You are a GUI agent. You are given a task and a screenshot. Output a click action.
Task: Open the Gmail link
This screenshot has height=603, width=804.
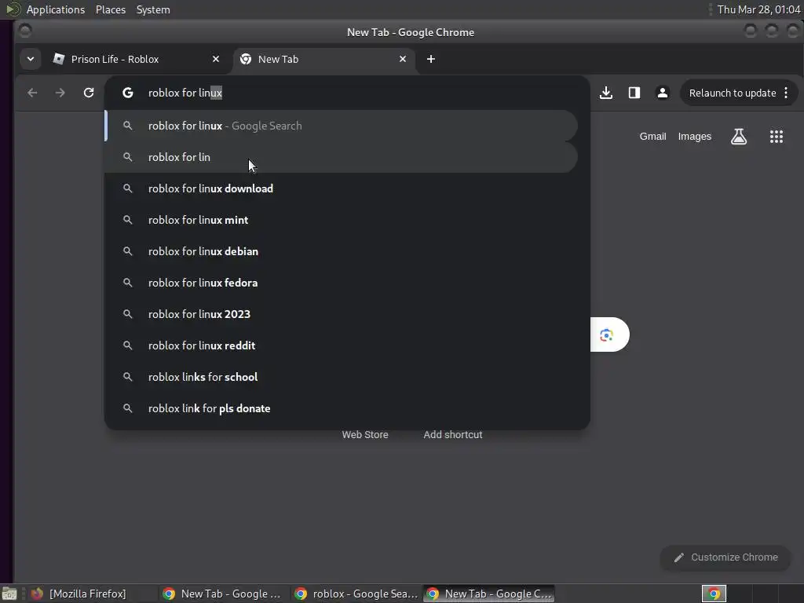(652, 137)
